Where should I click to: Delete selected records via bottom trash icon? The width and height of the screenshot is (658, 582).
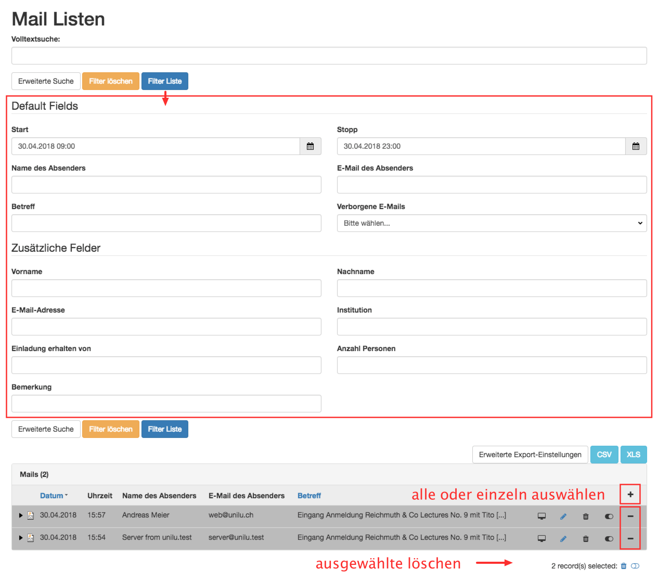pyautogui.click(x=624, y=566)
